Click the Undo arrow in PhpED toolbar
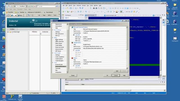180x101 pixels. point(80,8)
